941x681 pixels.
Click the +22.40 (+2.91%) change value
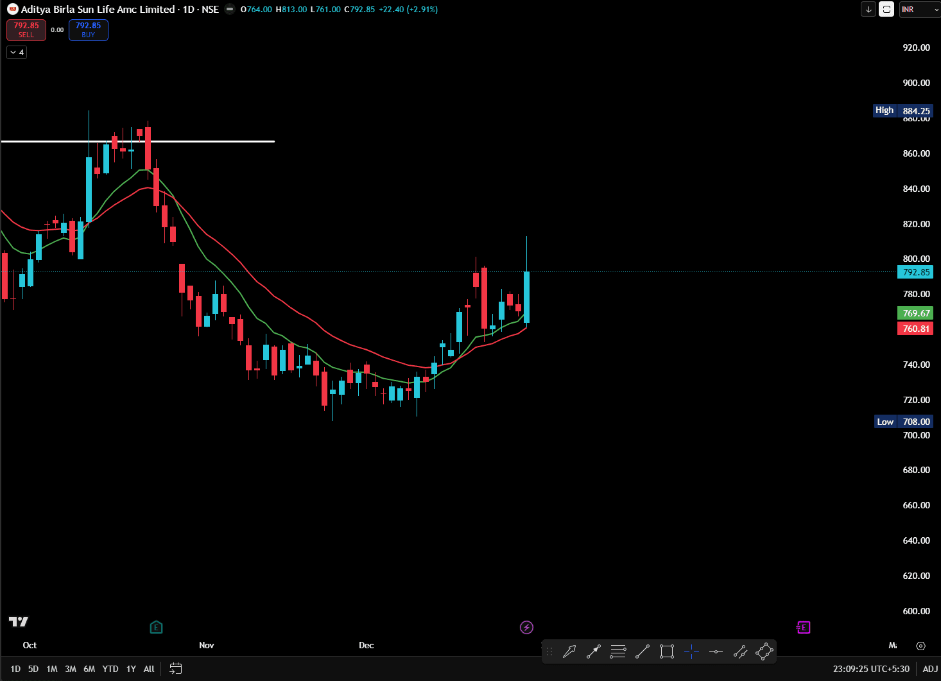pos(408,10)
